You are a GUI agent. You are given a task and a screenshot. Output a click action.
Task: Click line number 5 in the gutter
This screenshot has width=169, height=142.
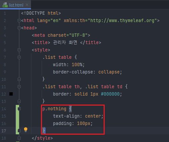point(5,43)
